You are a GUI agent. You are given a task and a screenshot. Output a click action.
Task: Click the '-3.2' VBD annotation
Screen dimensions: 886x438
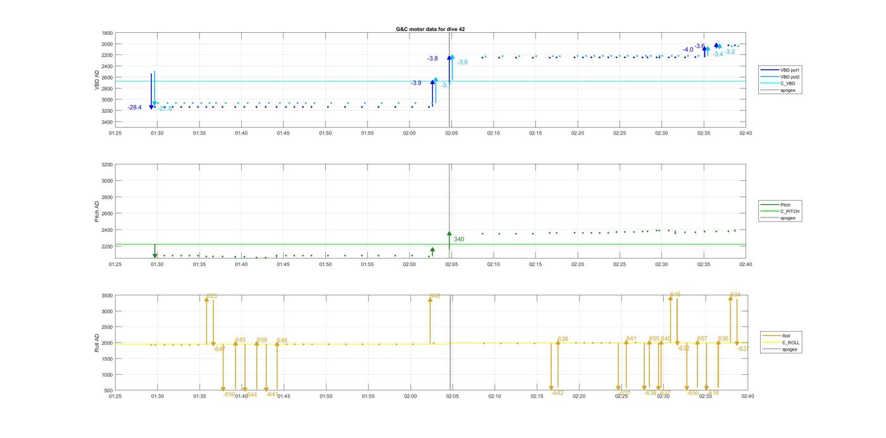click(730, 51)
